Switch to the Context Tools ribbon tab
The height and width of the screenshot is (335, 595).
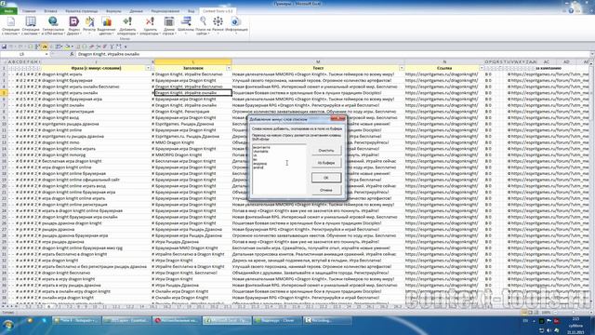(218, 11)
